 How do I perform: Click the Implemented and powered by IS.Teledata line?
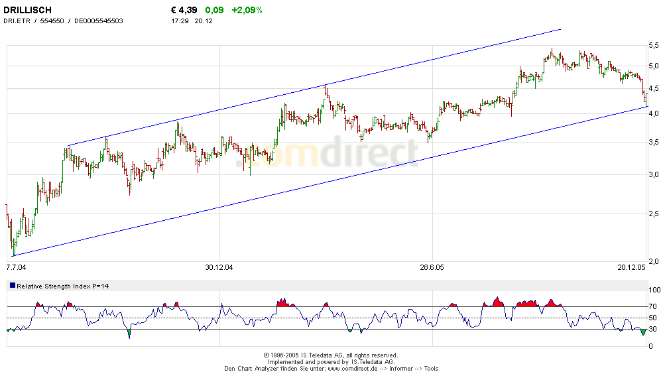331,362
